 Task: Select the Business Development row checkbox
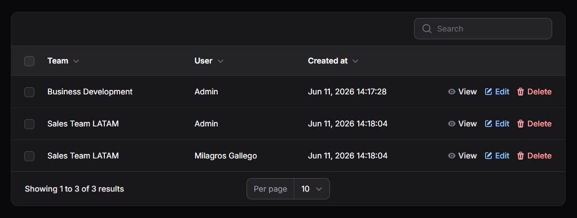(x=29, y=92)
